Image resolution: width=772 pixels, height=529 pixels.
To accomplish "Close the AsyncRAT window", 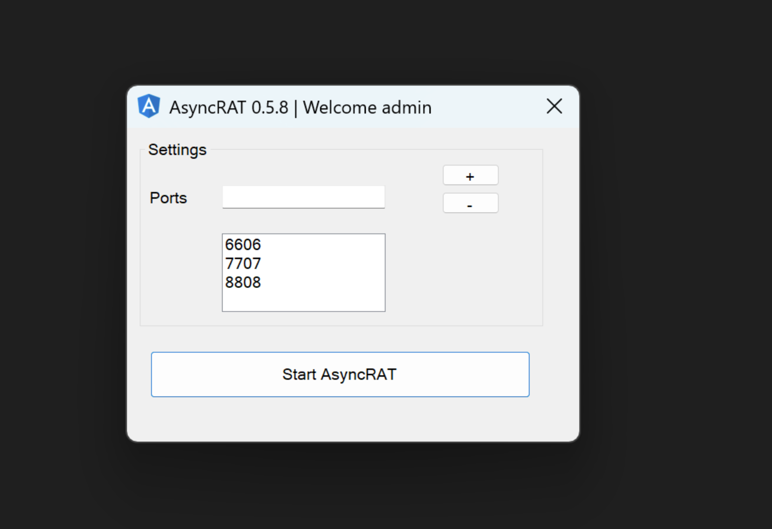I will (x=554, y=106).
